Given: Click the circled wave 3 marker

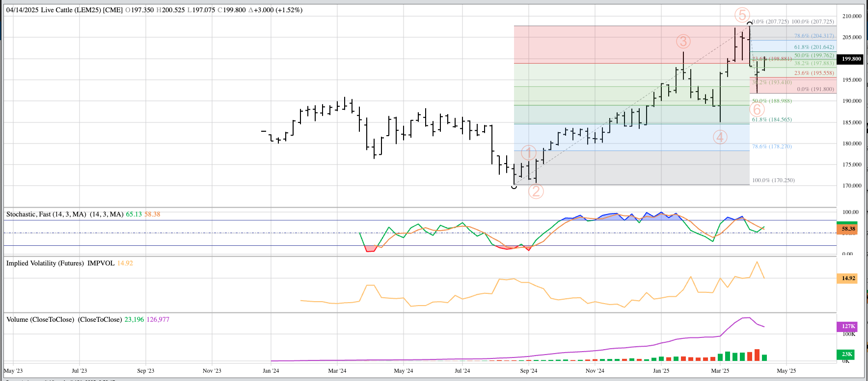Looking at the screenshot, I should pyautogui.click(x=683, y=42).
